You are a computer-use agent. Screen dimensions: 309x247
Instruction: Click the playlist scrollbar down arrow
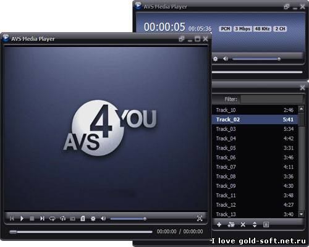302,214
